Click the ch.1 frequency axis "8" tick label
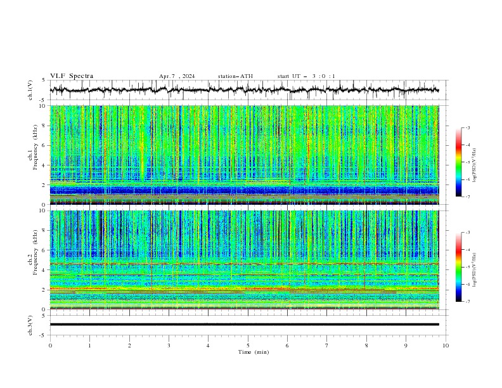This screenshot has height=388, width=502. click(x=44, y=126)
